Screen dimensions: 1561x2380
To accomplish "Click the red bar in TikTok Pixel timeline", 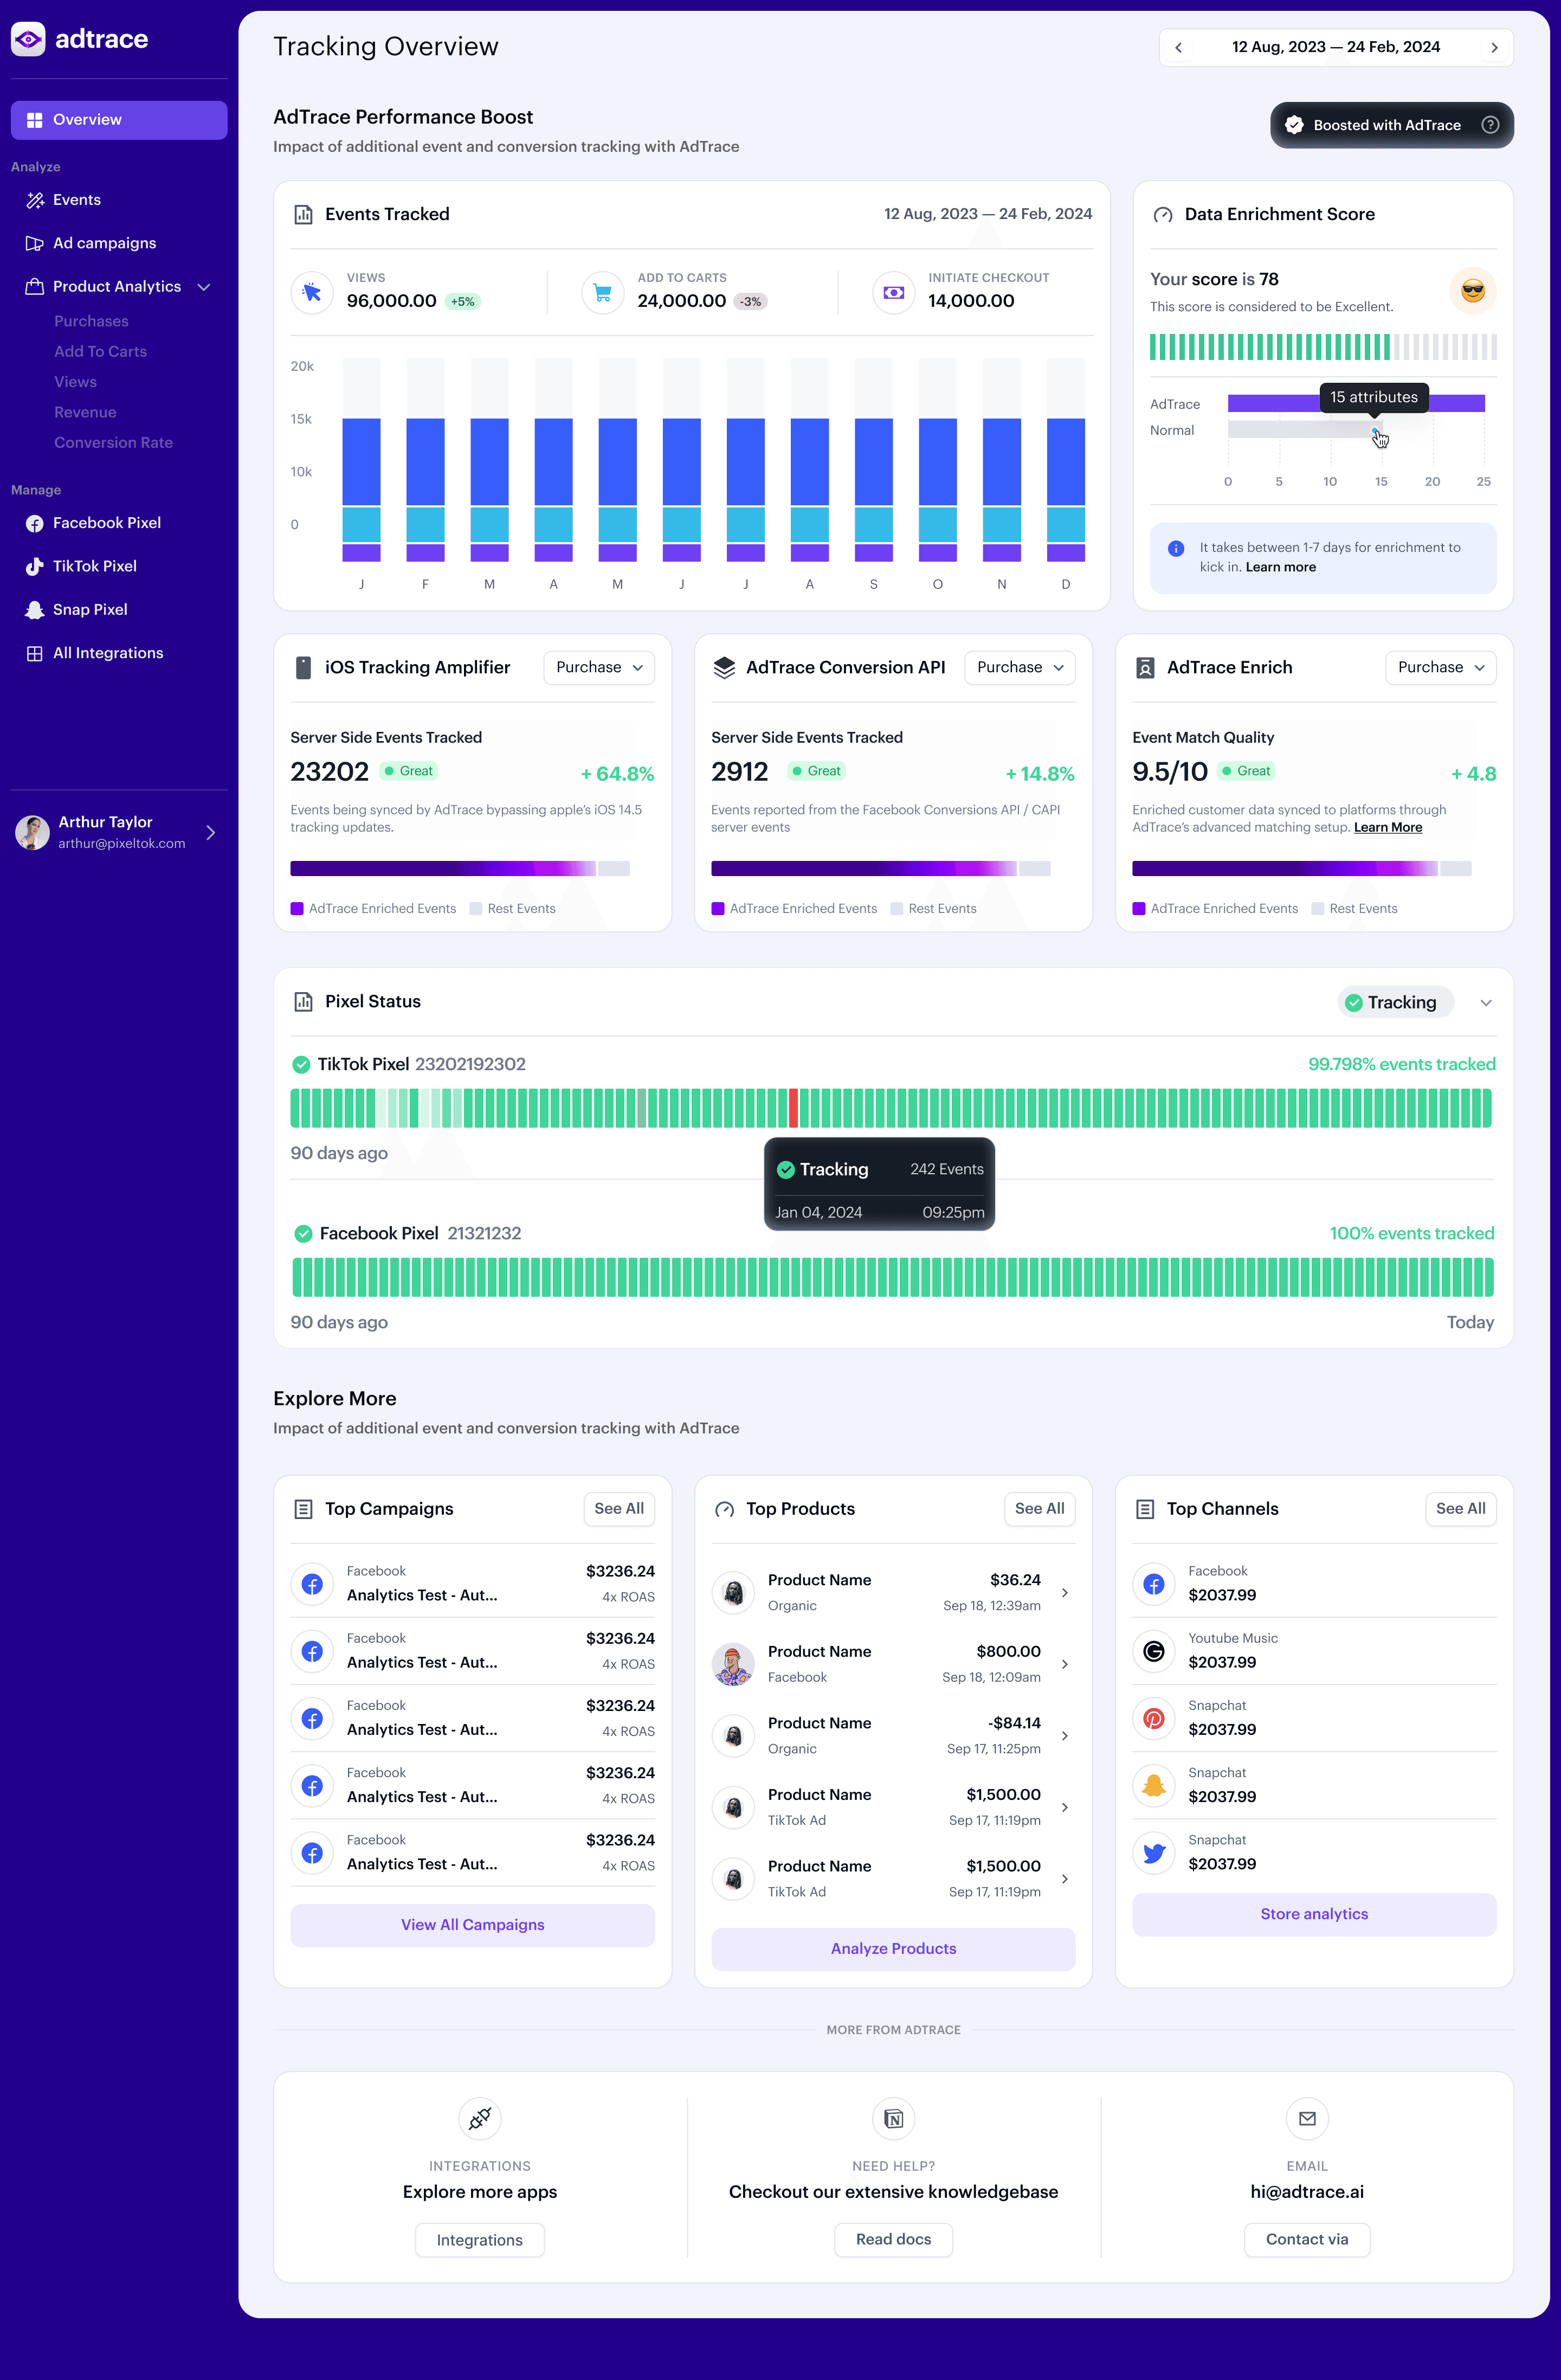I will tap(793, 1108).
